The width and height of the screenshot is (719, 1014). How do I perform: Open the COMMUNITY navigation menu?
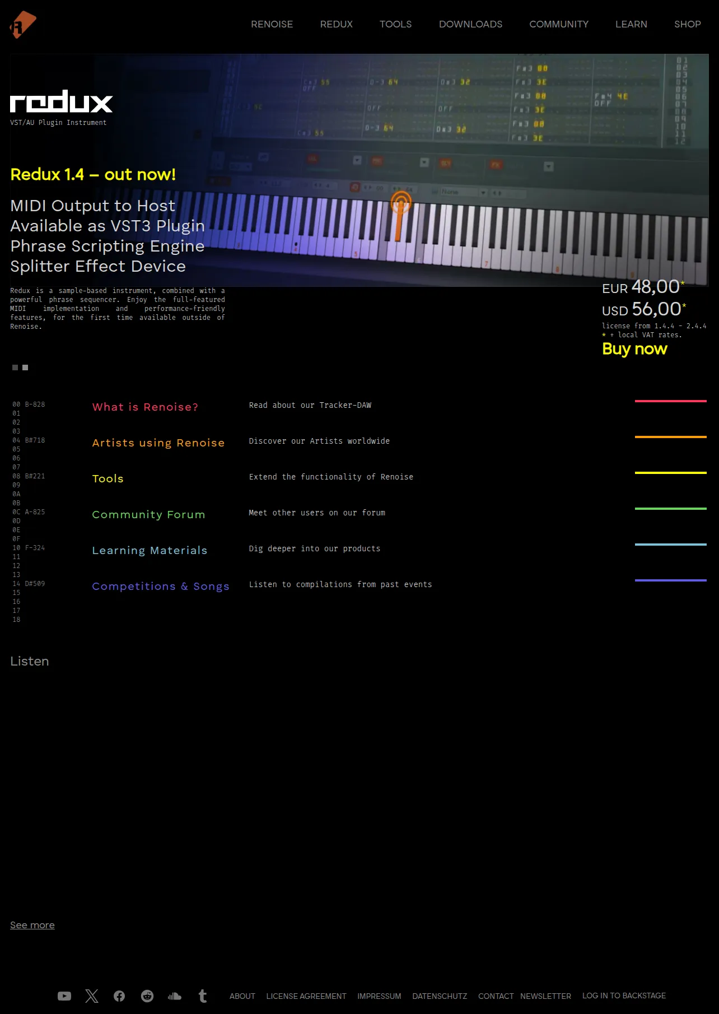point(559,24)
